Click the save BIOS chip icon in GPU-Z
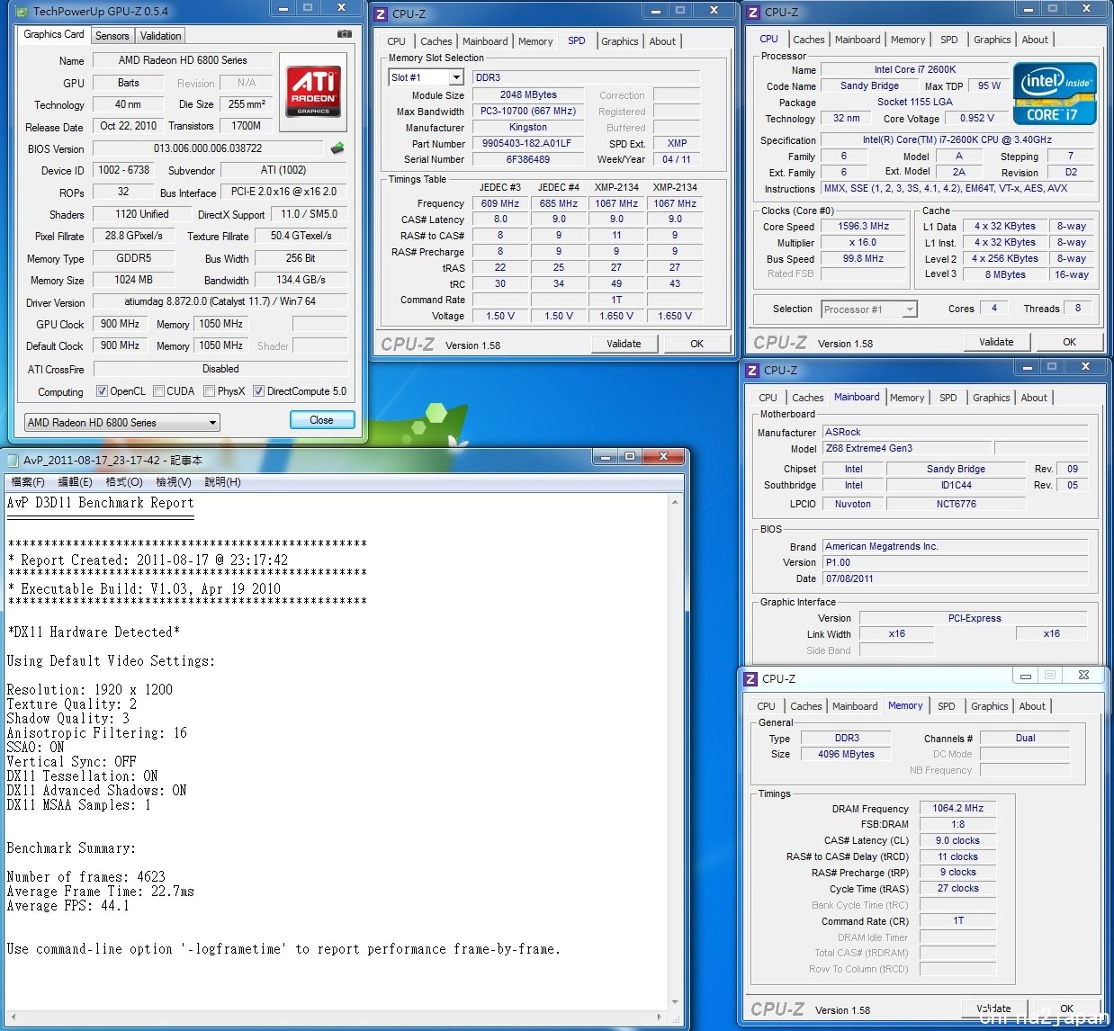Viewport: 1114px width, 1031px height. (338, 148)
